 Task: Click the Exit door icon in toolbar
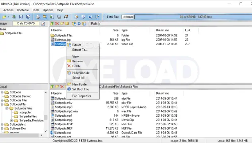[x=97, y=17]
